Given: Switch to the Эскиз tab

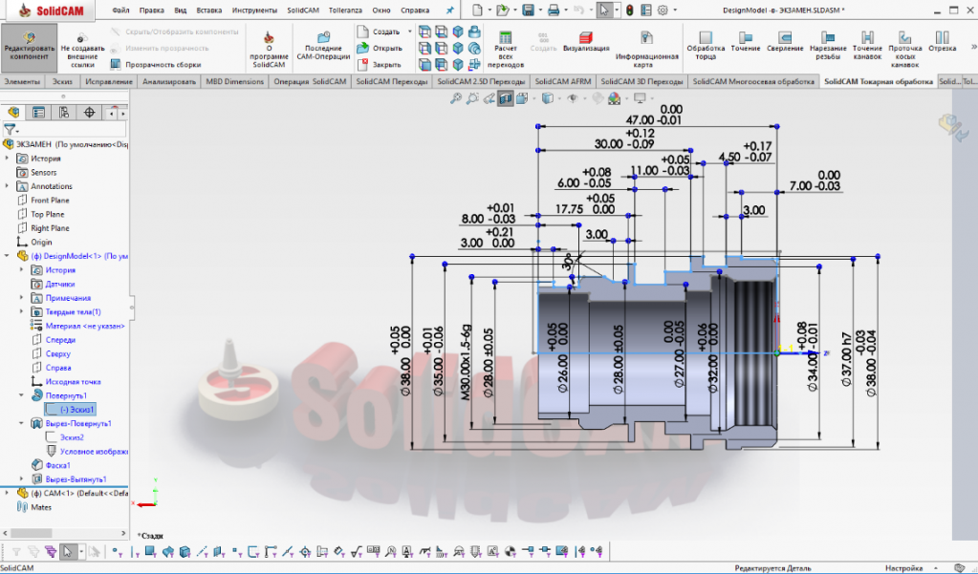Looking at the screenshot, I should pyautogui.click(x=62, y=81).
